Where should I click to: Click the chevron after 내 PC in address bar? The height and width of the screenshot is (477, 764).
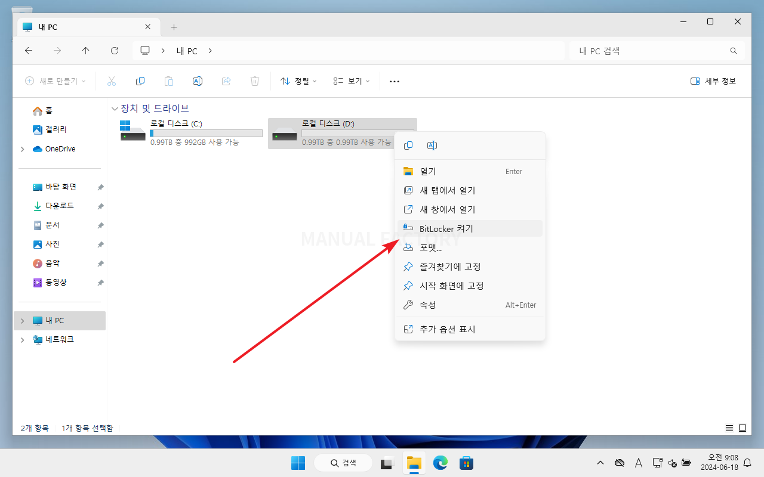(210, 51)
